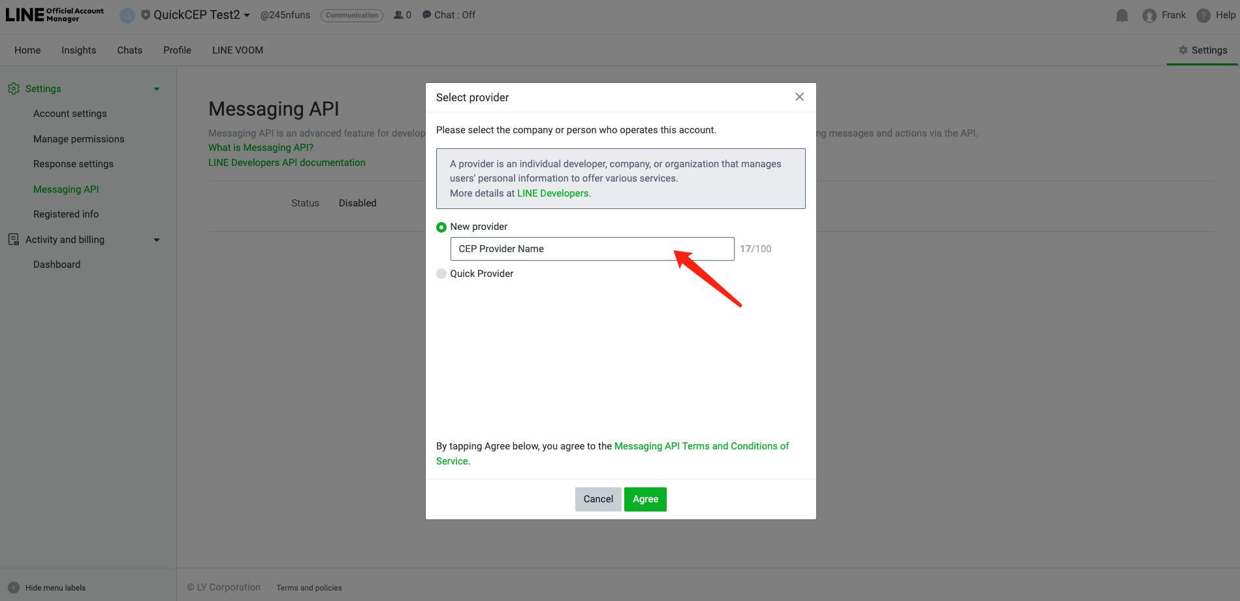The image size is (1240, 601).
Task: Open Registered info in sidebar
Action: (66, 214)
